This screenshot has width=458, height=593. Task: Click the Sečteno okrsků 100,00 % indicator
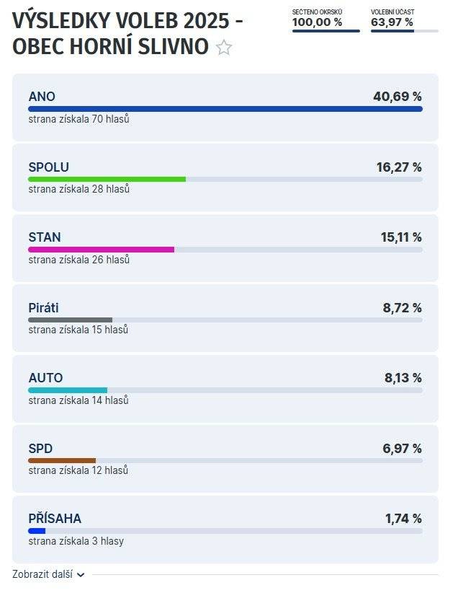pos(325,22)
